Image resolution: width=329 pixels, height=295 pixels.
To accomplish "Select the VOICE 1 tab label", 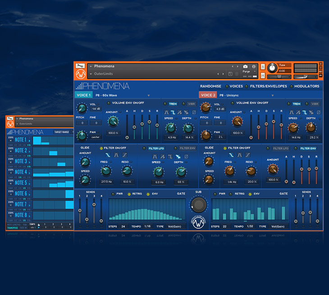I will 83,95.
